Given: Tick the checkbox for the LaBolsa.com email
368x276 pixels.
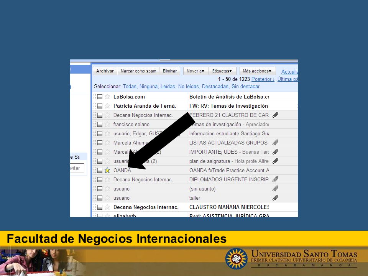Looking at the screenshot, I should tap(100, 97).
